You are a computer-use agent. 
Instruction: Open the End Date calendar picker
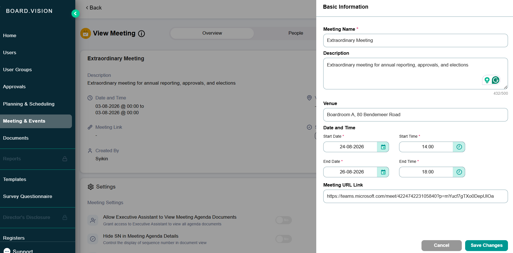(383, 172)
